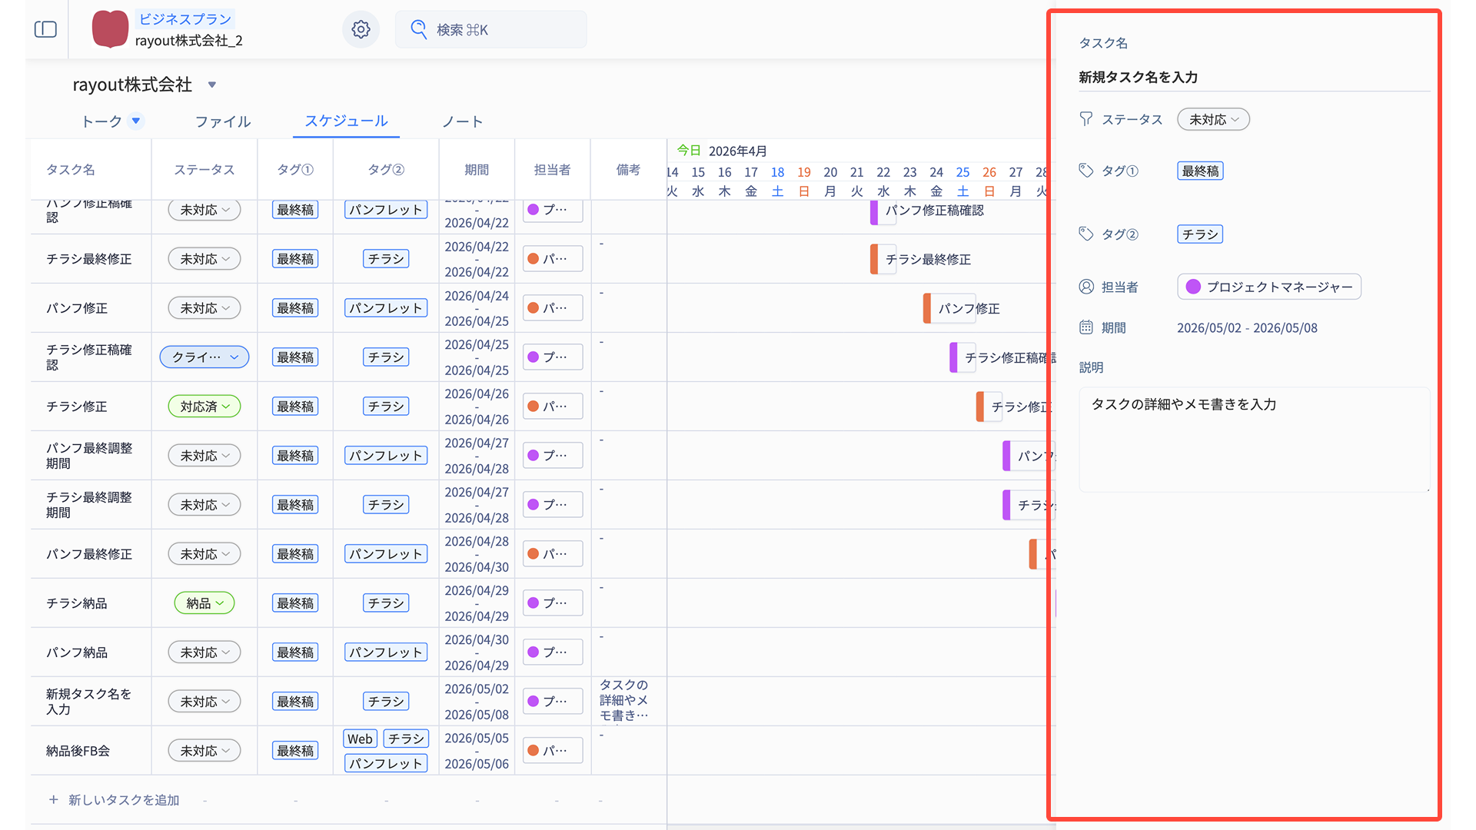Screen dimensions: 1476x830
Task: Click the calendar icon beside 期間
Action: point(1085,327)
